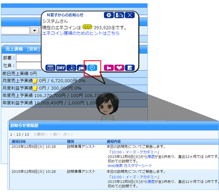Click the [更新] link in 売上速報
This screenshot has height=192, width=219.
(x=33, y=49)
